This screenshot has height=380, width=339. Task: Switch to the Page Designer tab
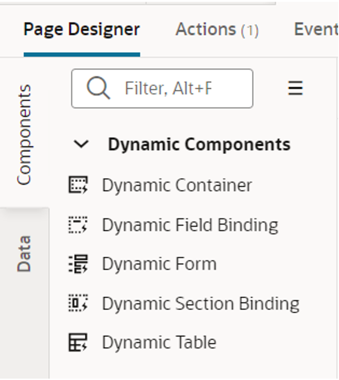coord(82,29)
